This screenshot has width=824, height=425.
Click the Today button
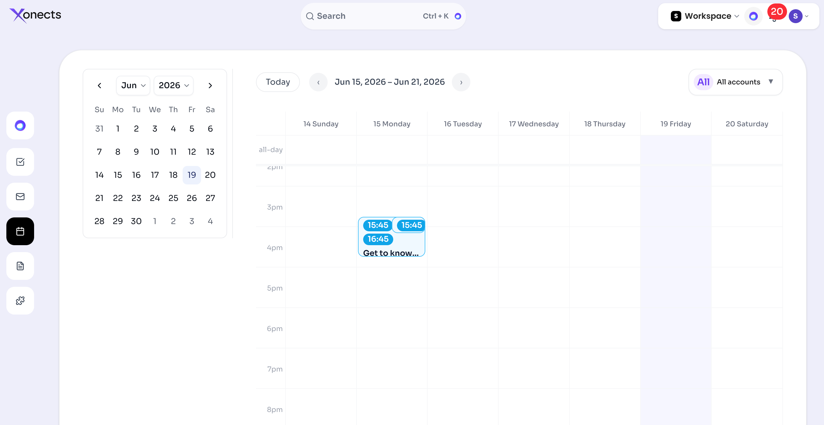pyautogui.click(x=278, y=82)
